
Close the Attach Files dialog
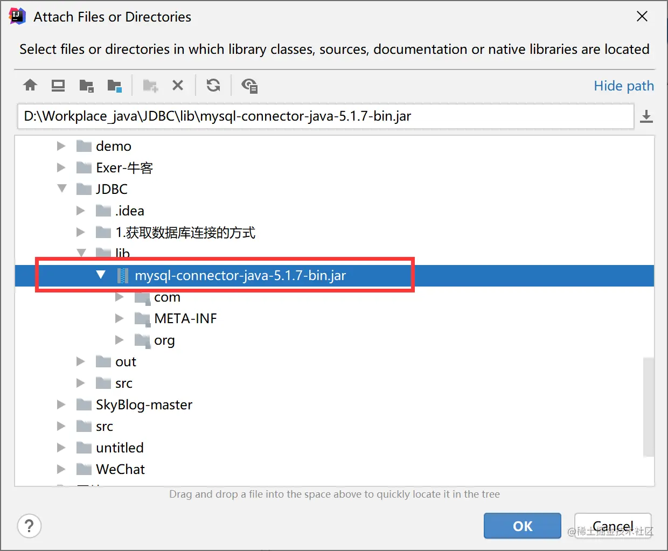[x=642, y=16]
